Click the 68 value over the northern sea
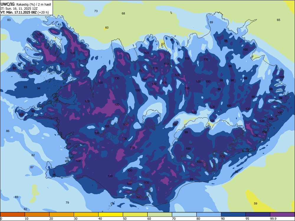Image resolution: width=295 pixels, height=221 pixels. tap(123, 13)
